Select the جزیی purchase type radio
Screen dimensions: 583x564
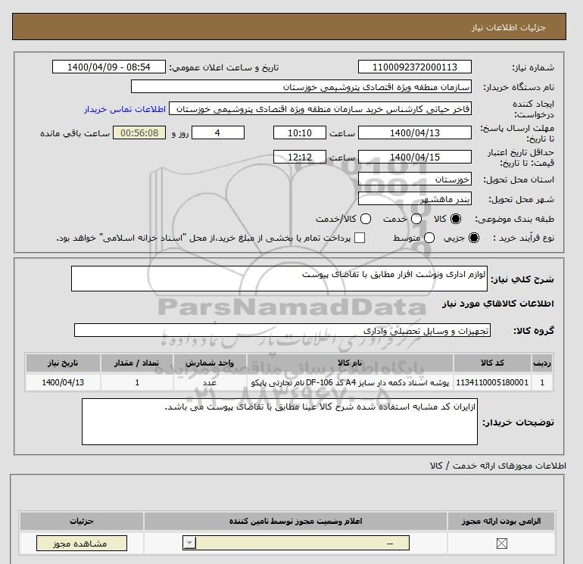[474, 238]
